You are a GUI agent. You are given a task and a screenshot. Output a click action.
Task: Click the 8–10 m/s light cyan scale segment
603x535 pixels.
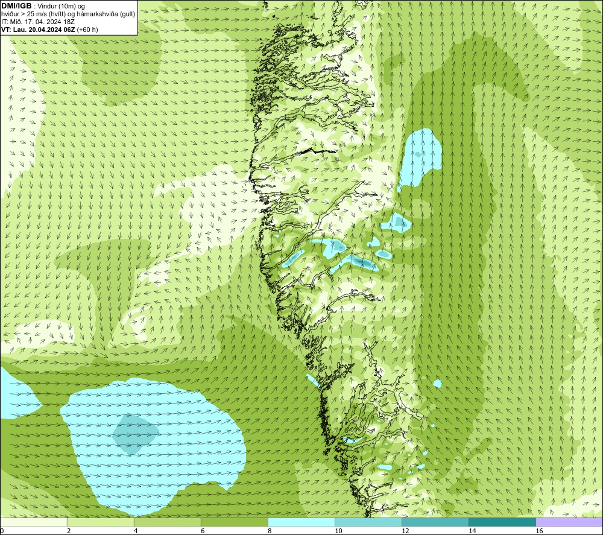pyautogui.click(x=301, y=522)
